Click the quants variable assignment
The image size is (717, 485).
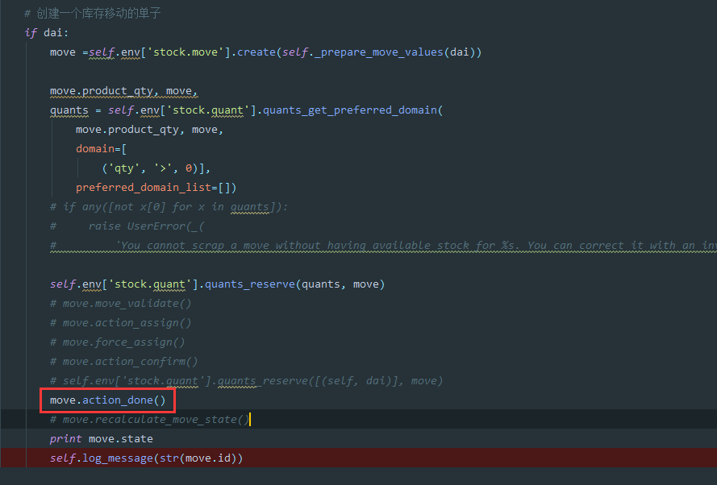(69, 110)
